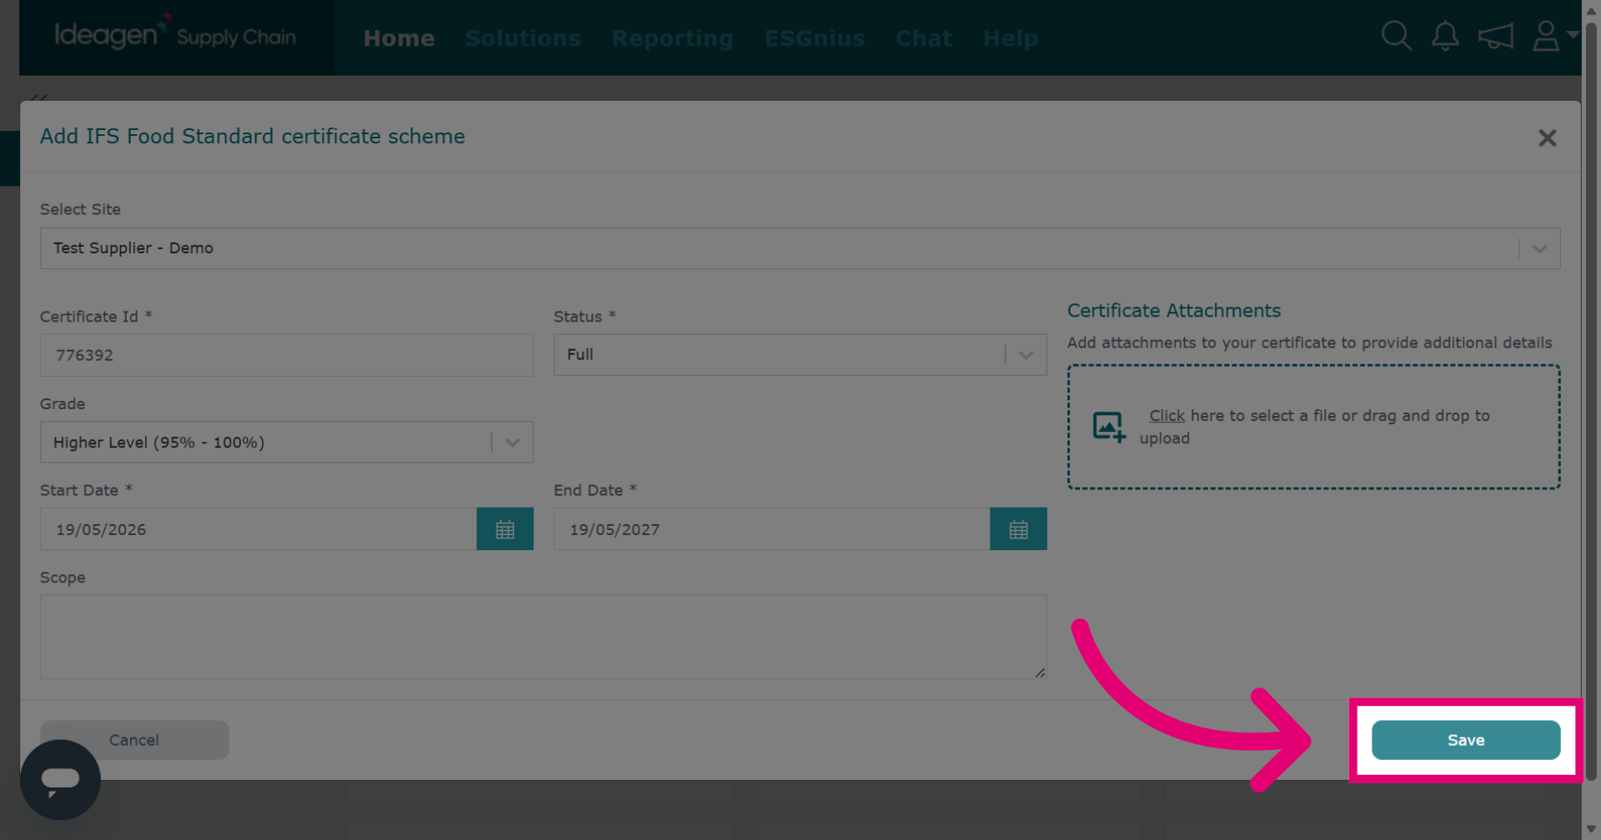
Task: Open the Help menu
Action: (x=1010, y=38)
